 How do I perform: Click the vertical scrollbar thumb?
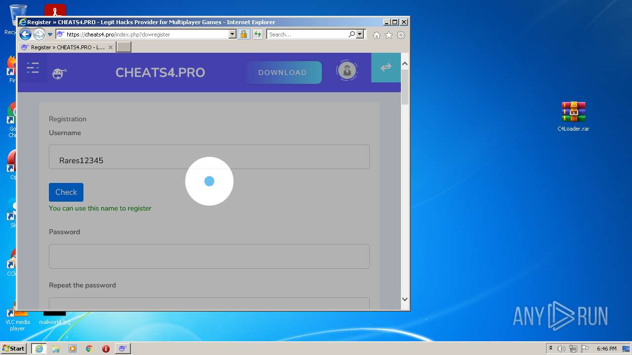tap(405, 87)
